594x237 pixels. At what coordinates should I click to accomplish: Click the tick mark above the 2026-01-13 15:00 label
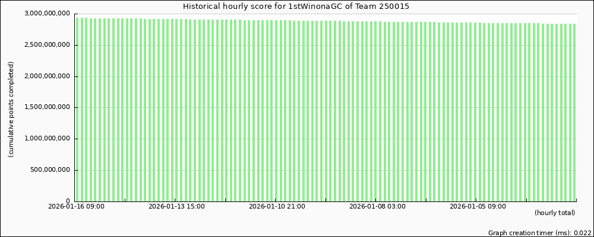[x=176, y=201]
